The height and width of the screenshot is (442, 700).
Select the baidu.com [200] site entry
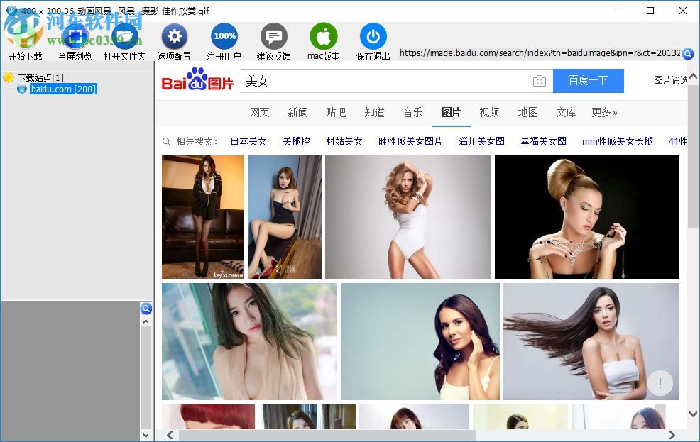[x=62, y=89]
